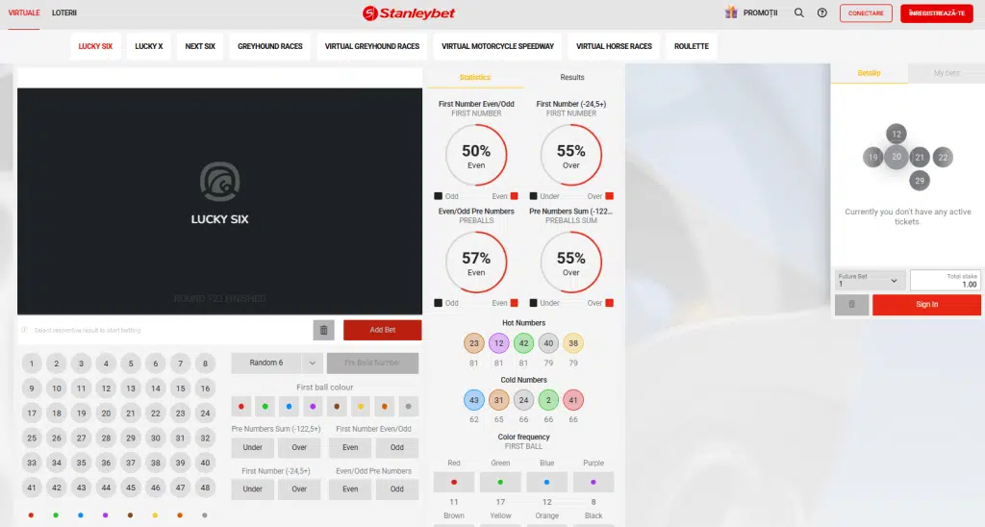Open the Roulette tab
Image resolution: width=985 pixels, height=527 pixels.
point(691,46)
